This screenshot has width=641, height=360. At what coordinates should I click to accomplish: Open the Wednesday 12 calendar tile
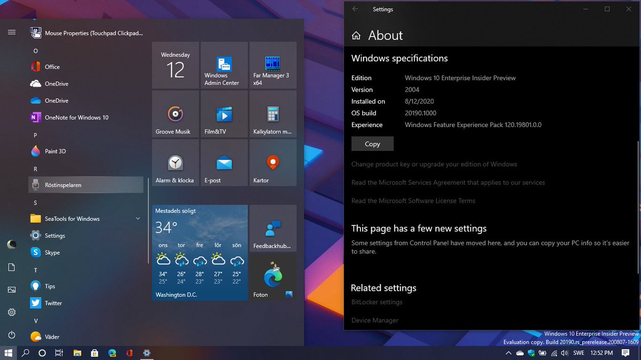pos(175,65)
